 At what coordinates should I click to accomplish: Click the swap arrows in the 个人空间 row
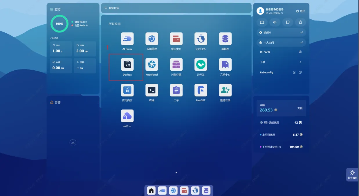(302, 43)
